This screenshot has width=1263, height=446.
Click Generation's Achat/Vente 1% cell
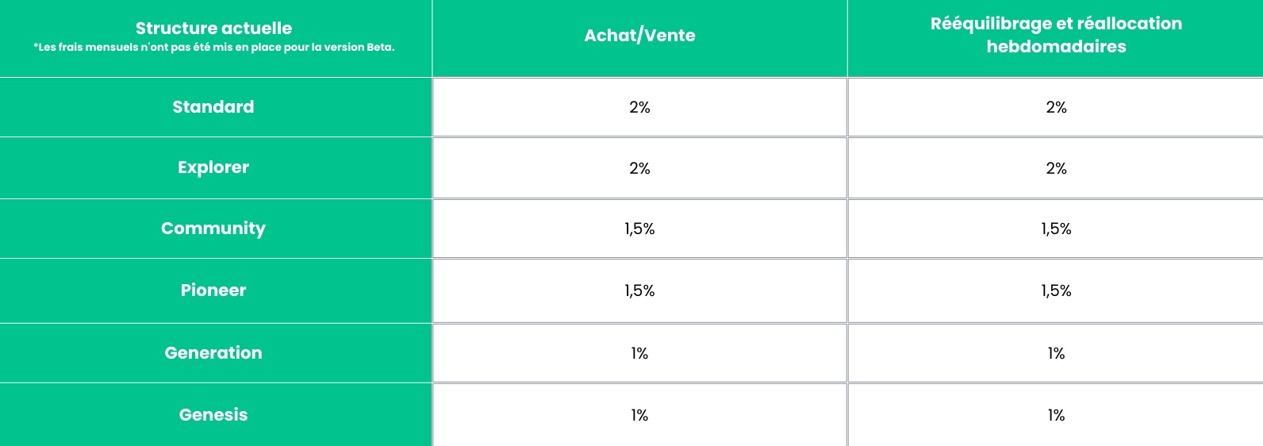[x=639, y=353]
